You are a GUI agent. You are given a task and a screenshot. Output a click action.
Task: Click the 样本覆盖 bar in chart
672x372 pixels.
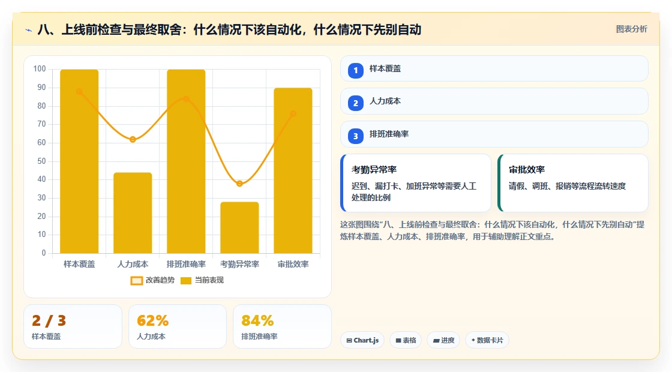pos(79,161)
